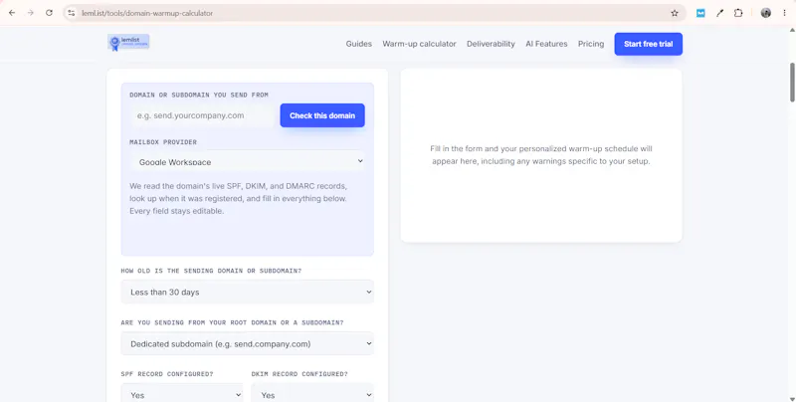Click the 'DKIM record configured?' label
The width and height of the screenshot is (796, 402).
(299, 374)
